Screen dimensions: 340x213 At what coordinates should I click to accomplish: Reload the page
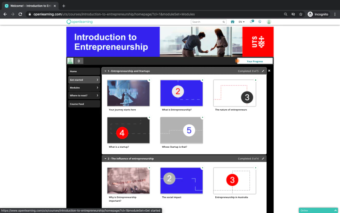20,14
